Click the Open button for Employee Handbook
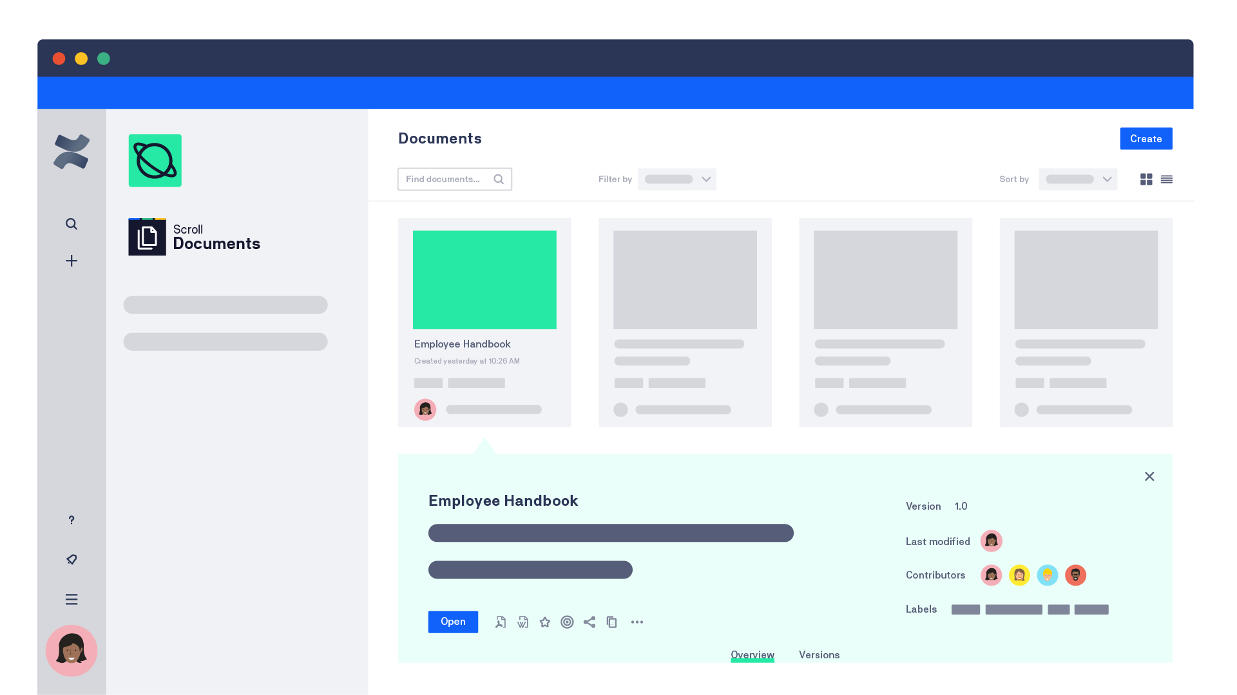The height and width of the screenshot is (695, 1237). tap(453, 622)
